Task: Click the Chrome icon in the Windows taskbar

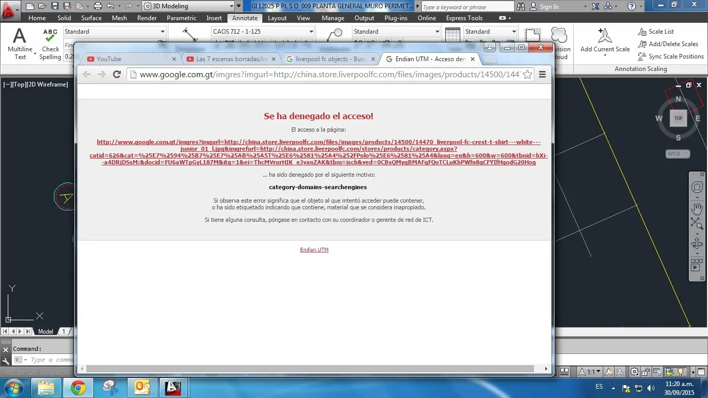Action: (x=78, y=388)
